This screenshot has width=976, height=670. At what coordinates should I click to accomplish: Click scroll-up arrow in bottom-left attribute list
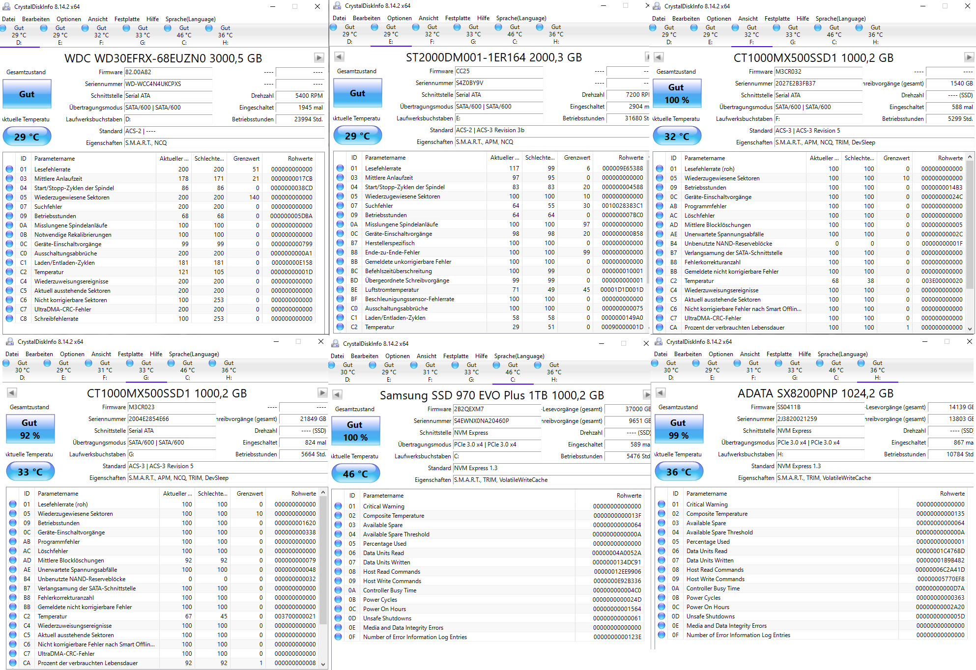323,493
